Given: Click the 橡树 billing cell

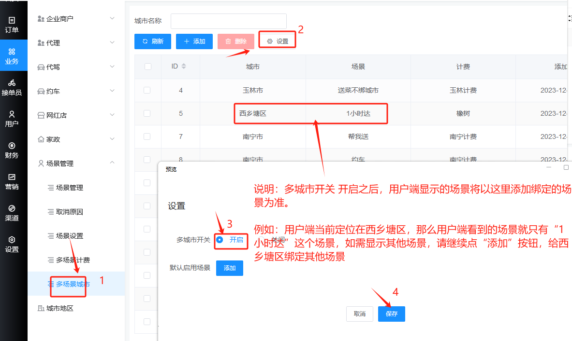Looking at the screenshot, I should 463,113.
